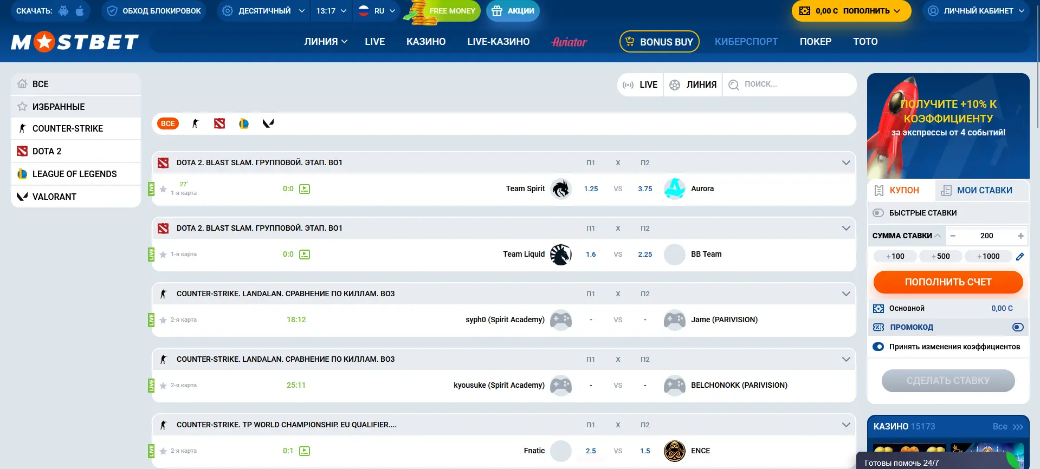Click the Избранные star icon in sidebar

[22, 107]
